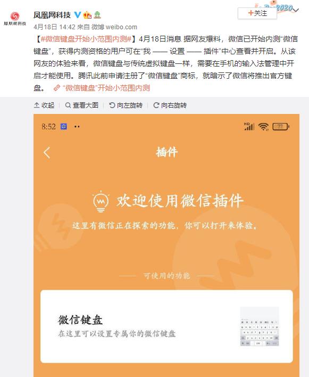Open the 凤凰网科技 profile avatar
Viewport: 309px width, 377px height.
(x=15, y=19)
